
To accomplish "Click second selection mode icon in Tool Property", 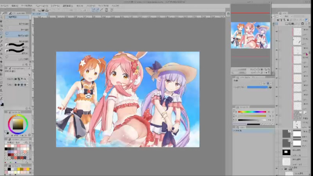I will click(19, 79).
